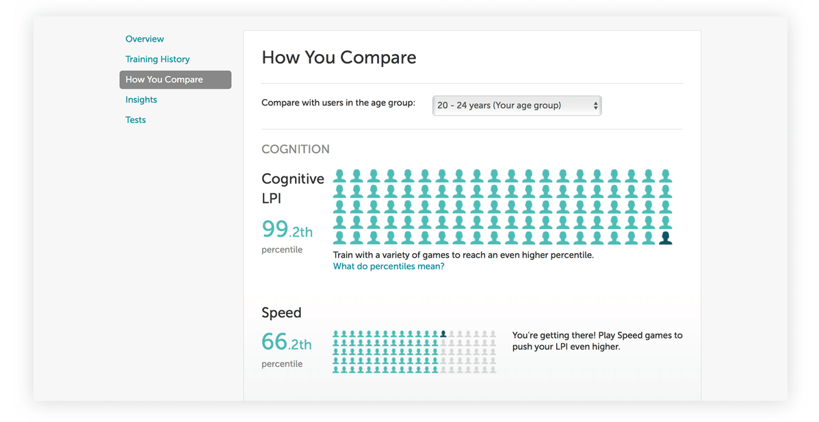Select the How You Compare sidebar entry
819x422 pixels.
point(164,79)
